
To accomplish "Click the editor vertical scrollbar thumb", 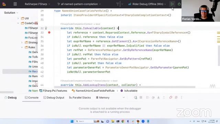I will click(219, 55).
